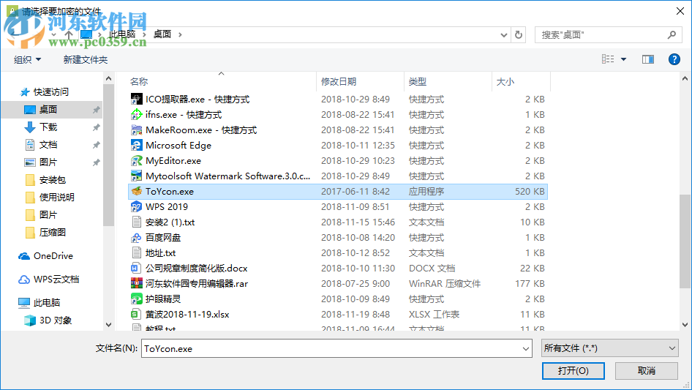Screen dimensions: 692x390
Task: Select the Microsoft Edge icon
Action: click(136, 146)
